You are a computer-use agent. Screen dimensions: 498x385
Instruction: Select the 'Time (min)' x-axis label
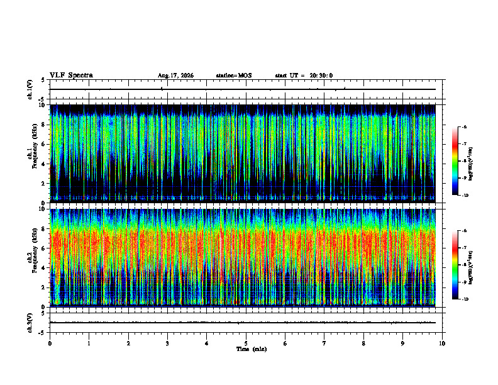click(x=252, y=349)
